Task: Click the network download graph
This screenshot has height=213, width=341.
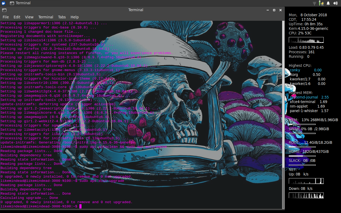Action: tap(306, 195)
